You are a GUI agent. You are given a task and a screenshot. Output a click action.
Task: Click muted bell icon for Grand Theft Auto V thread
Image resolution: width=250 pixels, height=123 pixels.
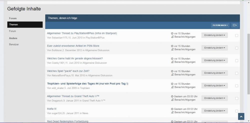[x=172, y=100]
